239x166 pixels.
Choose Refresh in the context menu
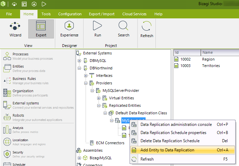click(182, 159)
